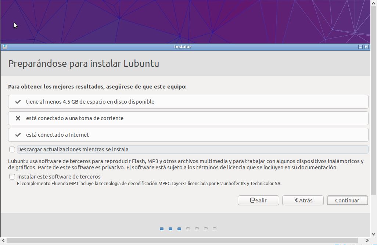Image resolution: width=377 pixels, height=245 pixels.
Task: Click the left arrow of horizontal scrollbar
Action: [x=4, y=241]
